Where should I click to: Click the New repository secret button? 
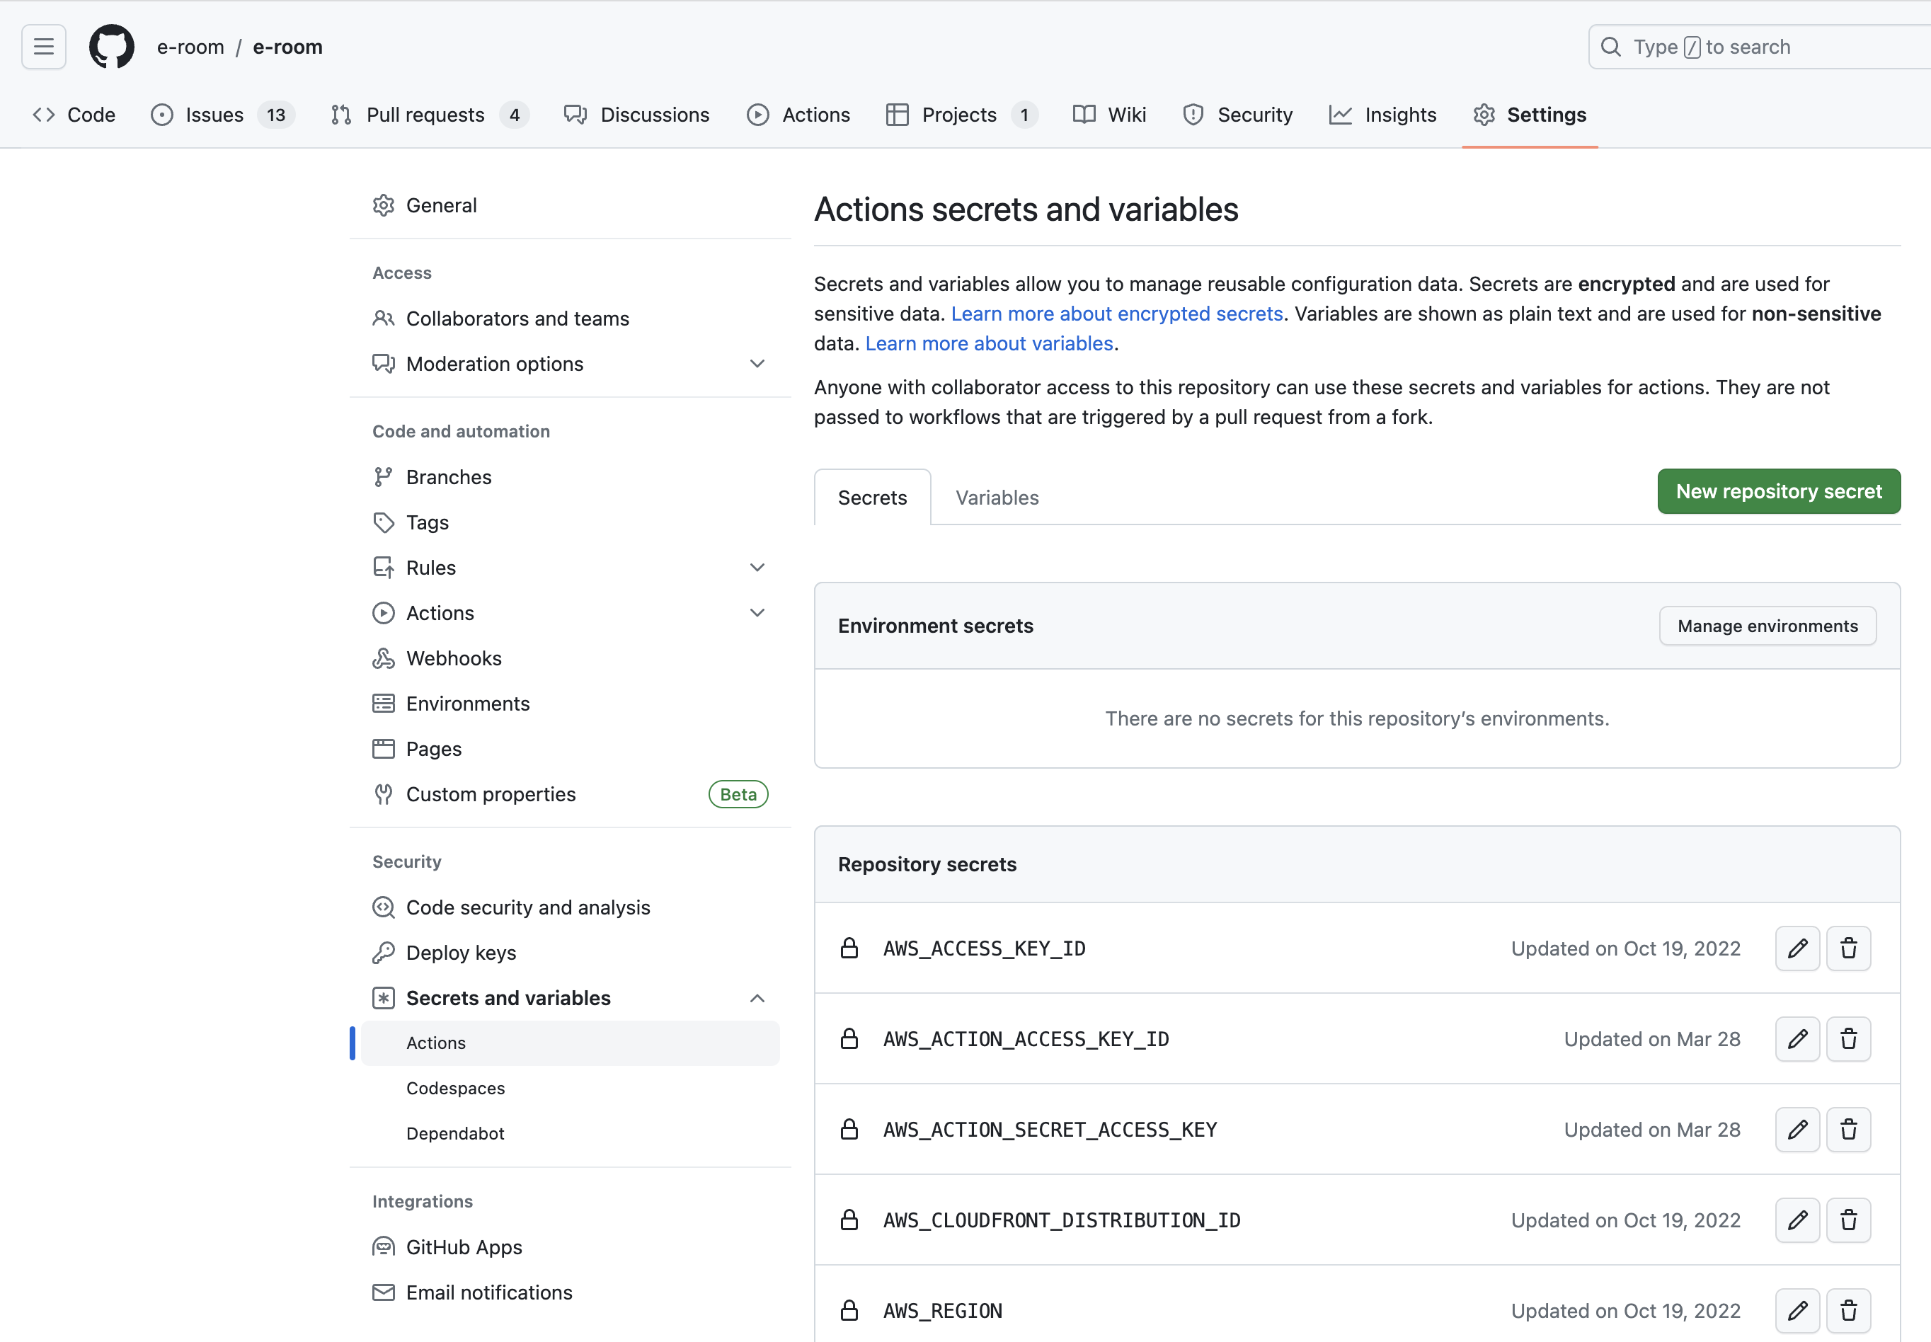tap(1778, 491)
